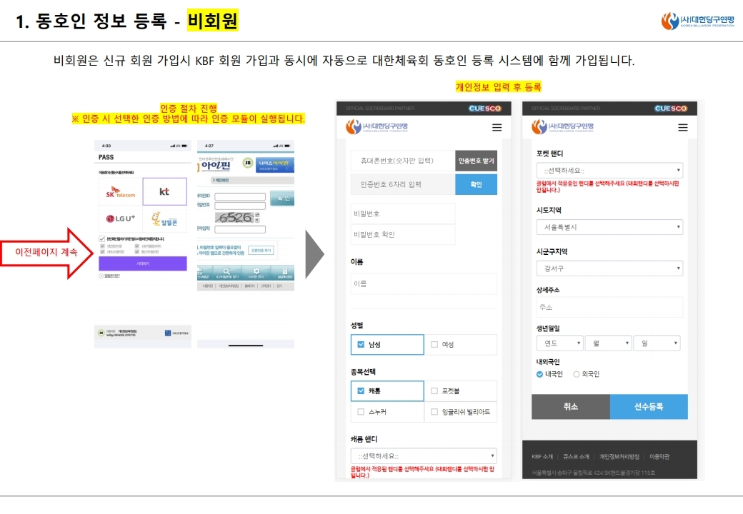Open the 캐롬 핸디 dropdown
743x514 pixels.
click(424, 455)
